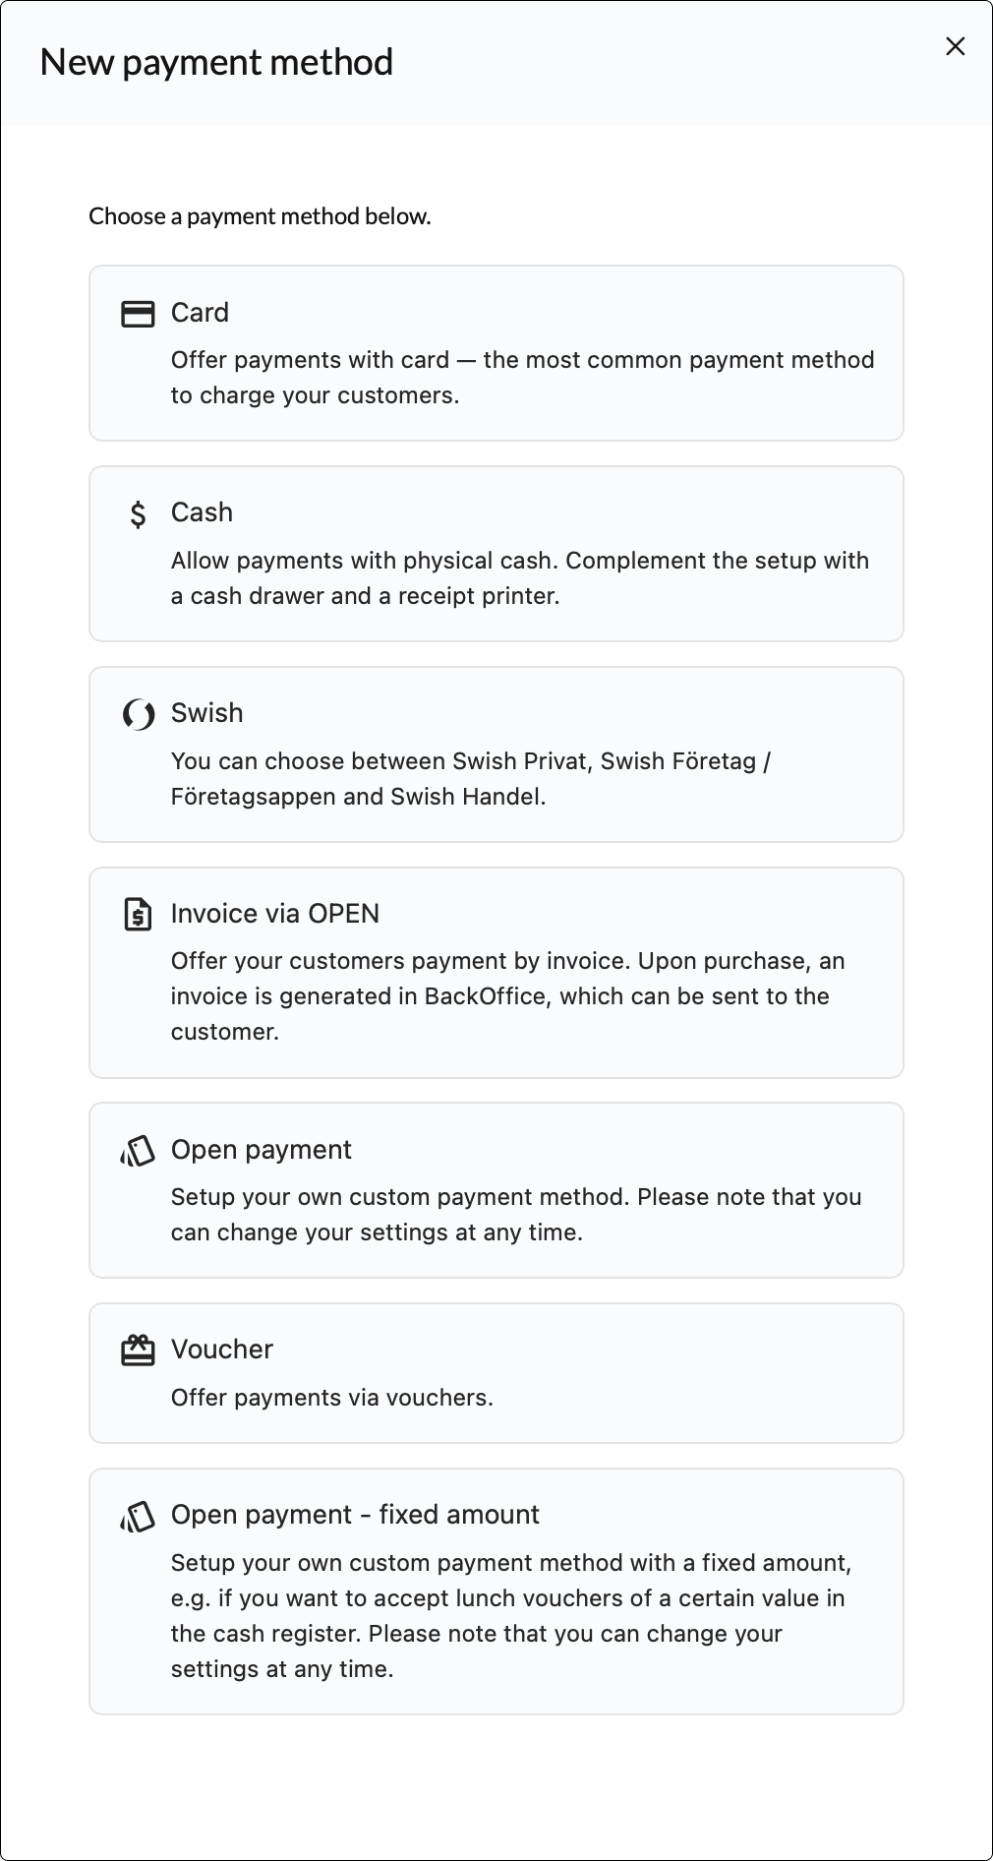The width and height of the screenshot is (993, 1861).
Task: Select Swish as payment method
Action: [206, 713]
